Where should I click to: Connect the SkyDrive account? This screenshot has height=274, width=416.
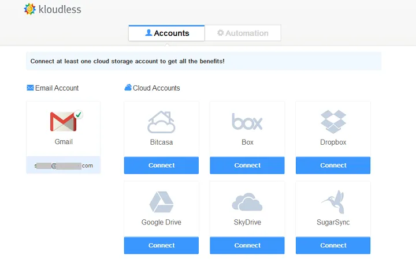247,245
